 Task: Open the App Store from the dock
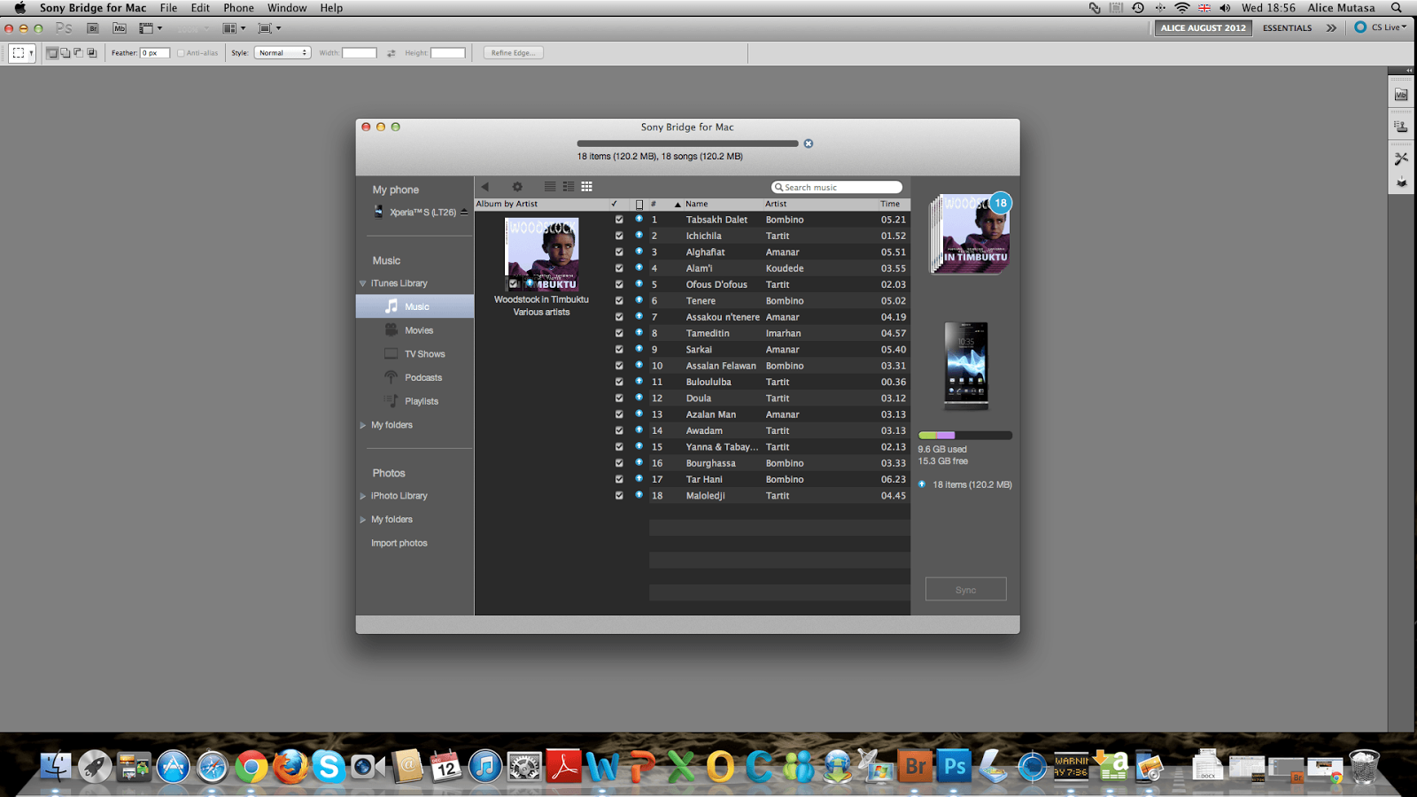point(173,766)
